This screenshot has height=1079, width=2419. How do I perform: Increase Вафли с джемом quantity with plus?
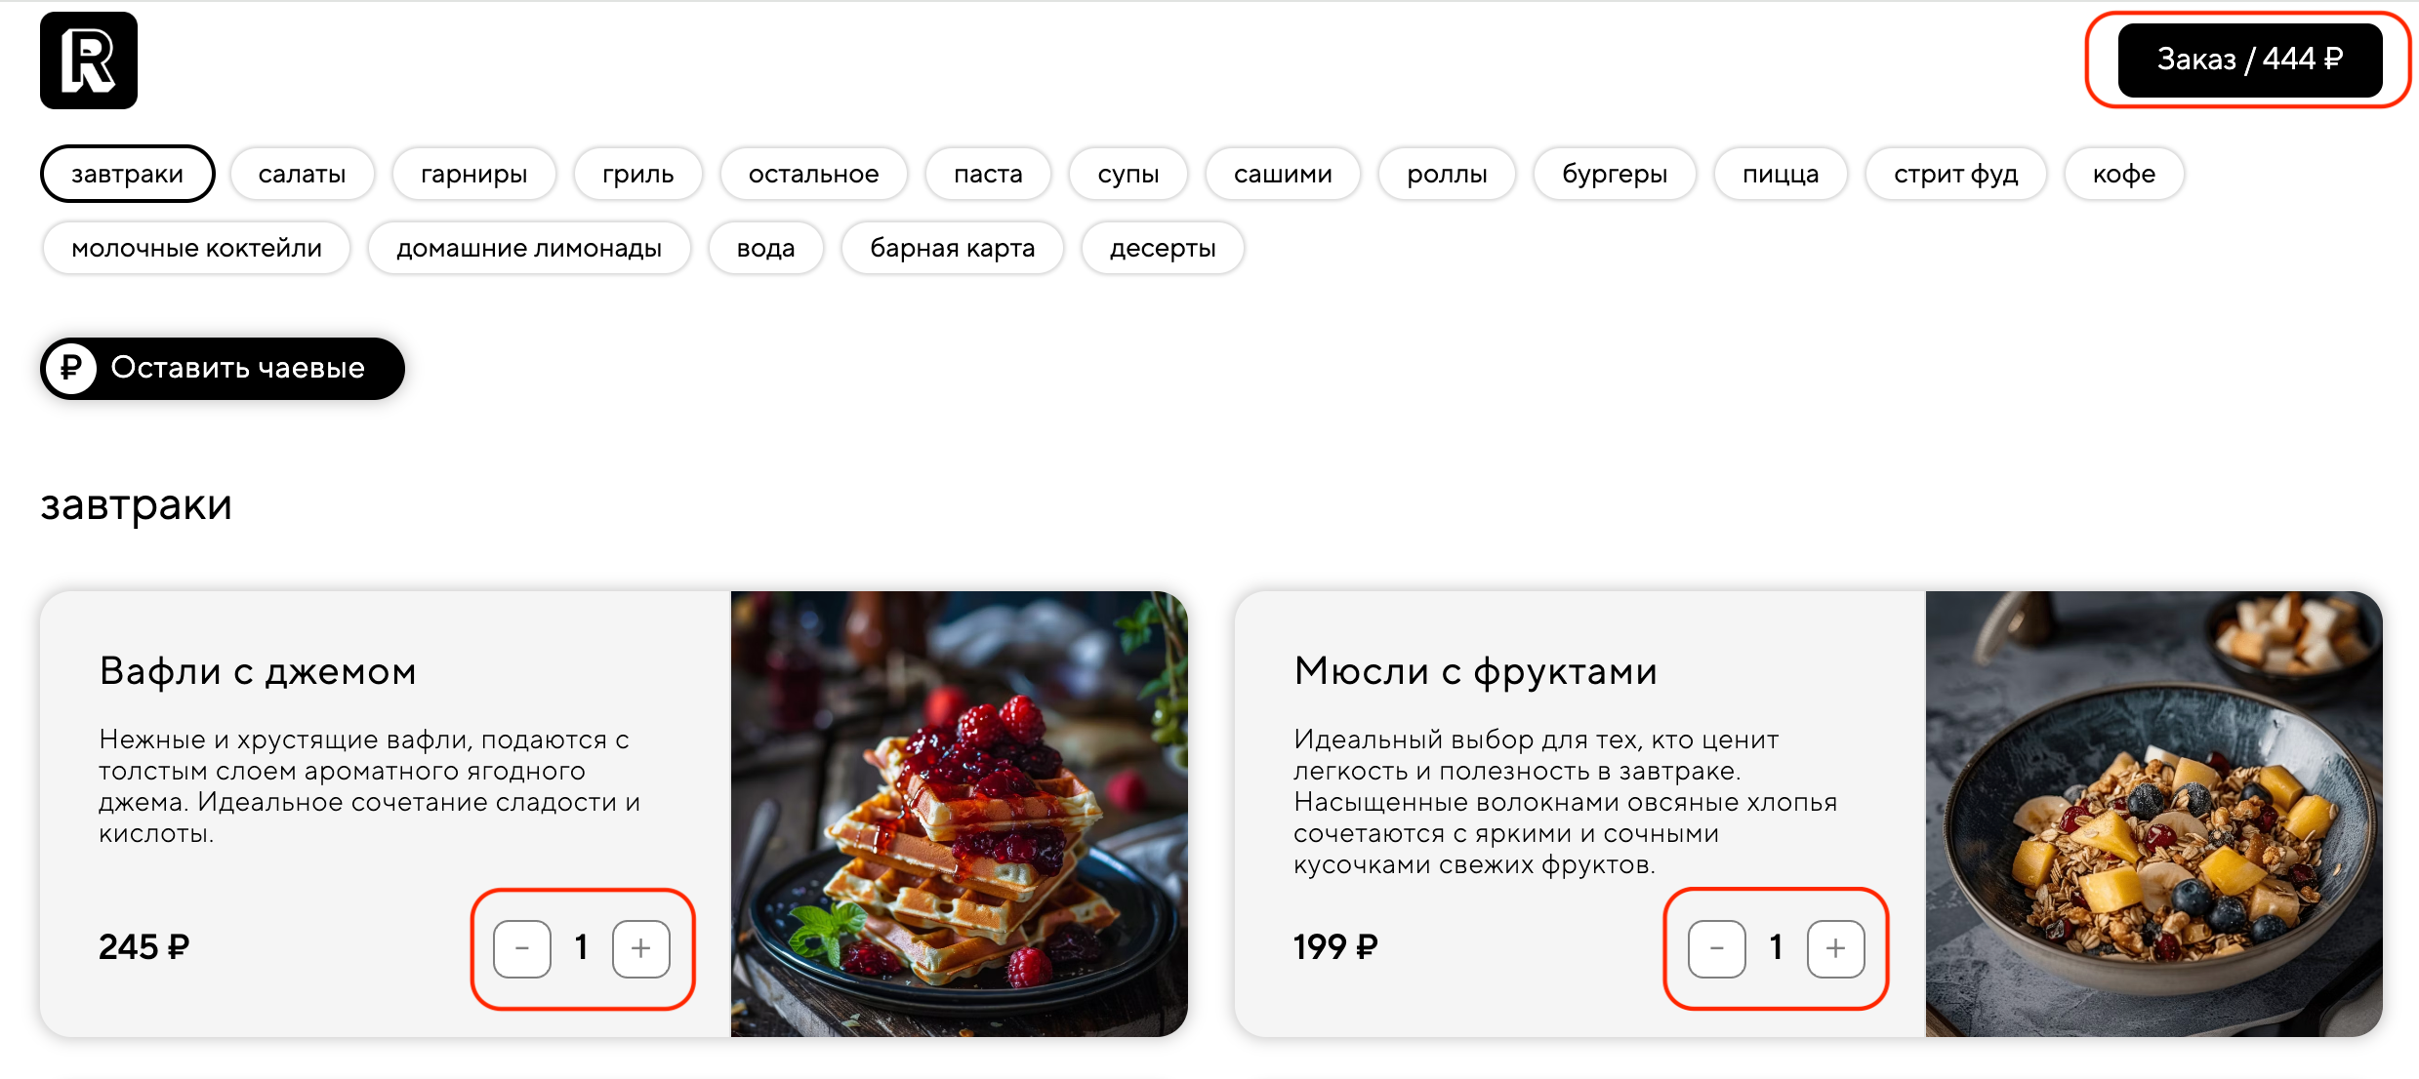[x=641, y=948]
